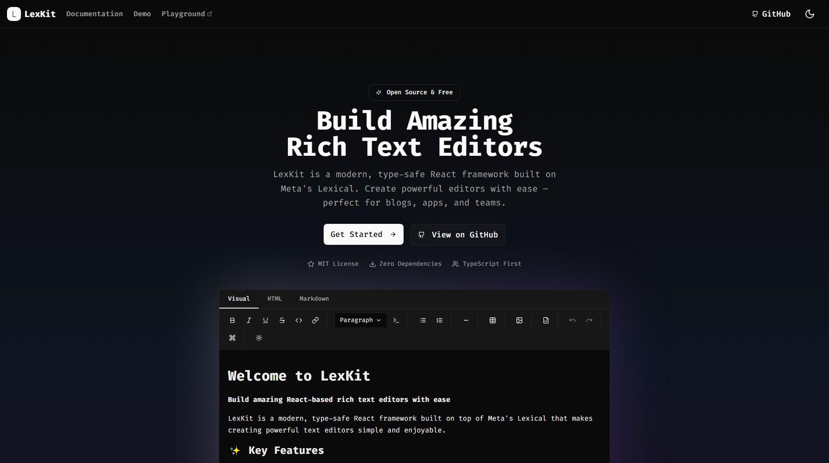
Task: Switch to the Visual tab
Action: tap(239, 299)
